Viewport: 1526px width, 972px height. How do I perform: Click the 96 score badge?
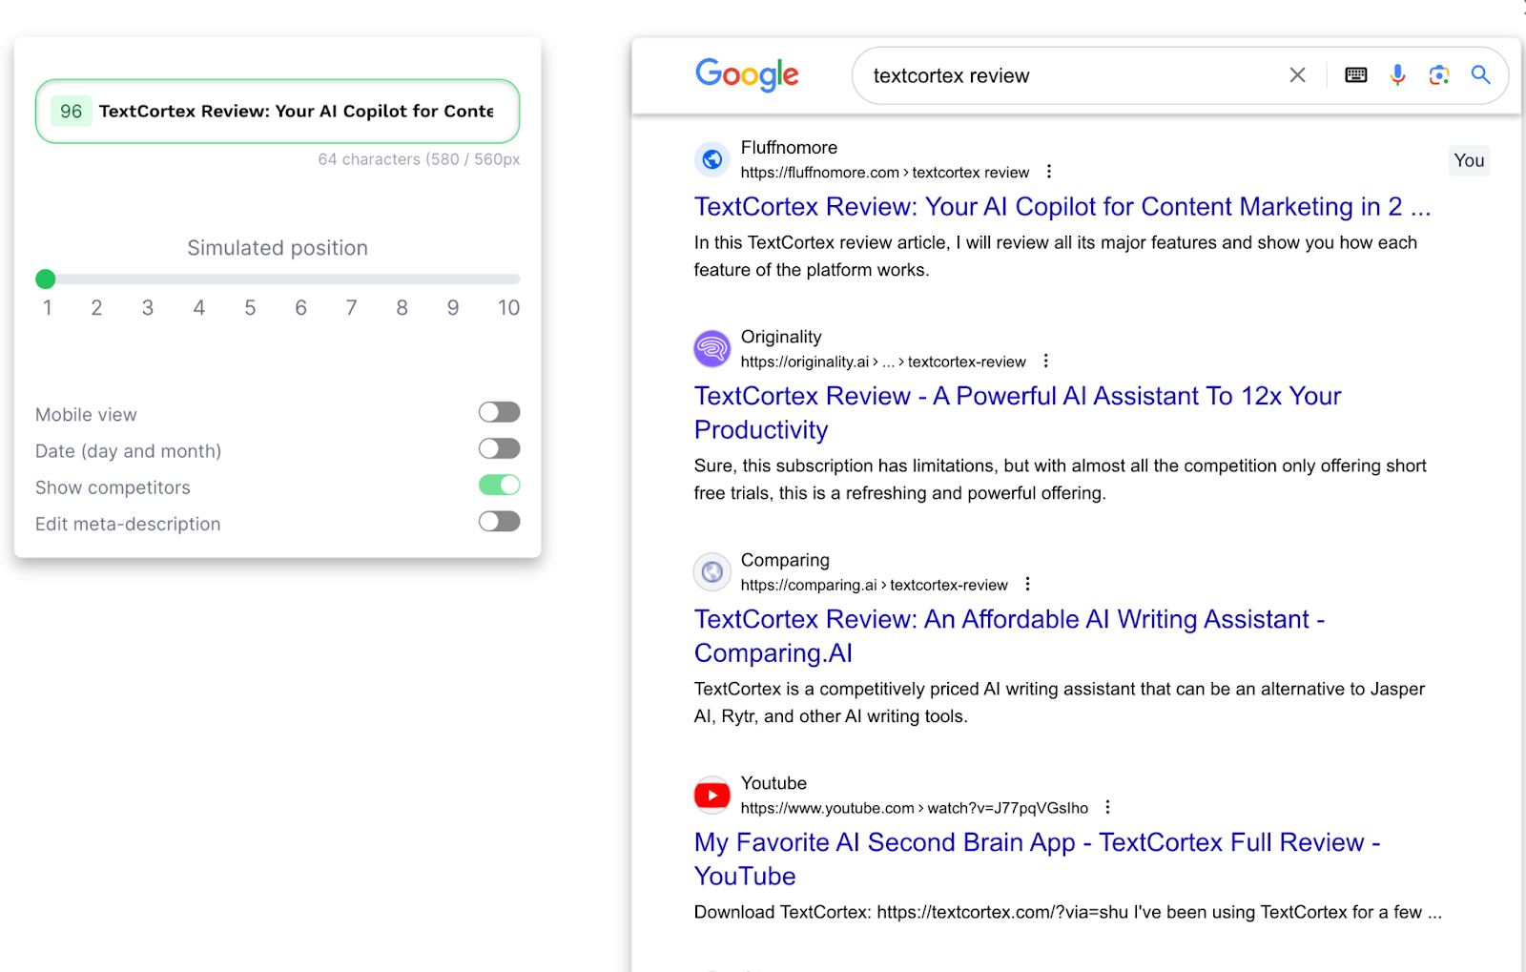coord(71,112)
